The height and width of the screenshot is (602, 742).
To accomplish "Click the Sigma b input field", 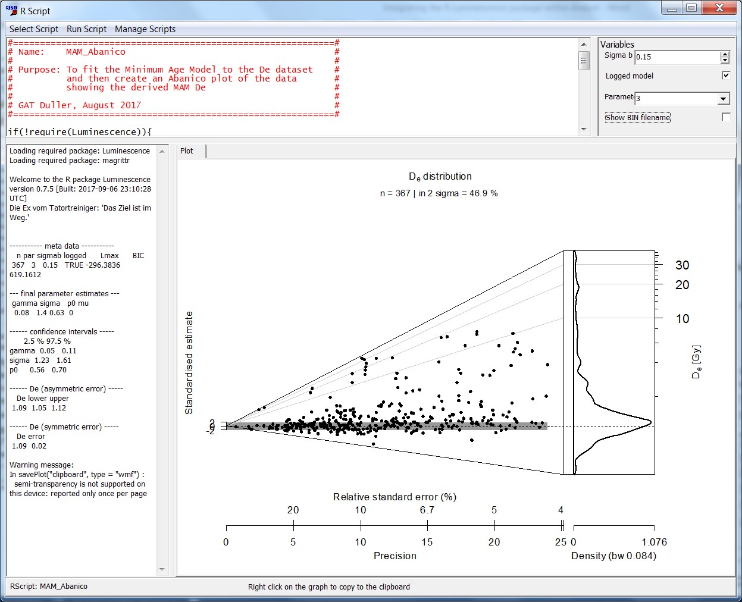I will (x=677, y=57).
